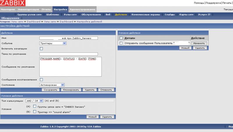Open the Инвентаризация tab
Viewport: 233px width, 132px height.
(x=28, y=9)
